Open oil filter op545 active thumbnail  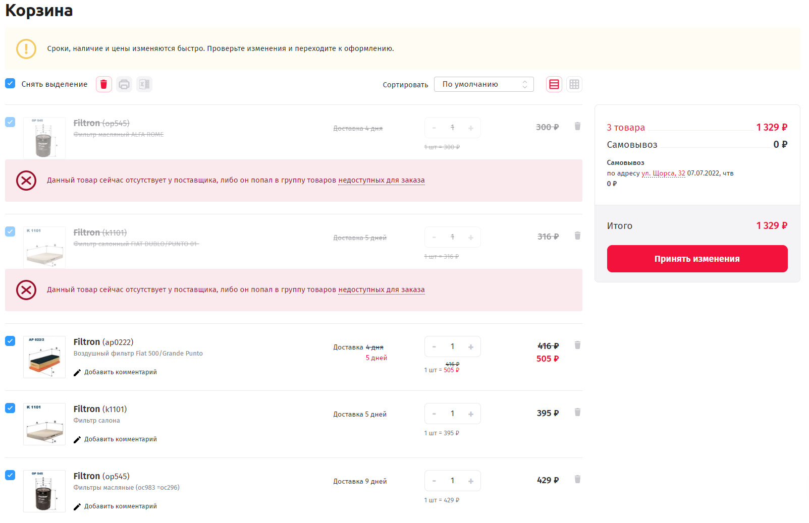tap(44, 491)
